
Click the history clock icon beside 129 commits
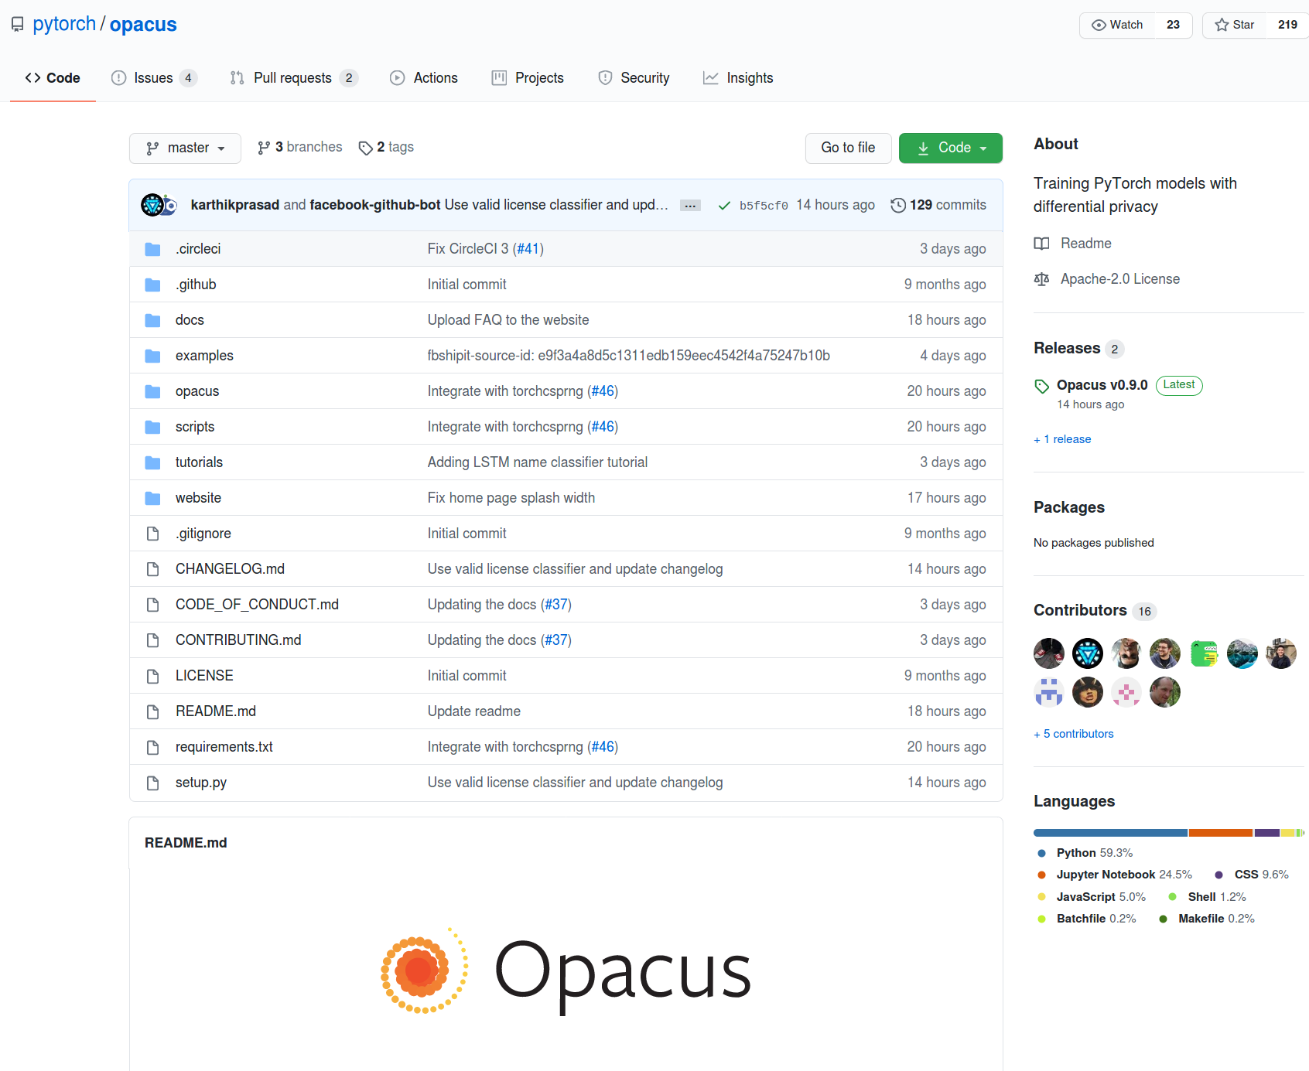coord(898,205)
